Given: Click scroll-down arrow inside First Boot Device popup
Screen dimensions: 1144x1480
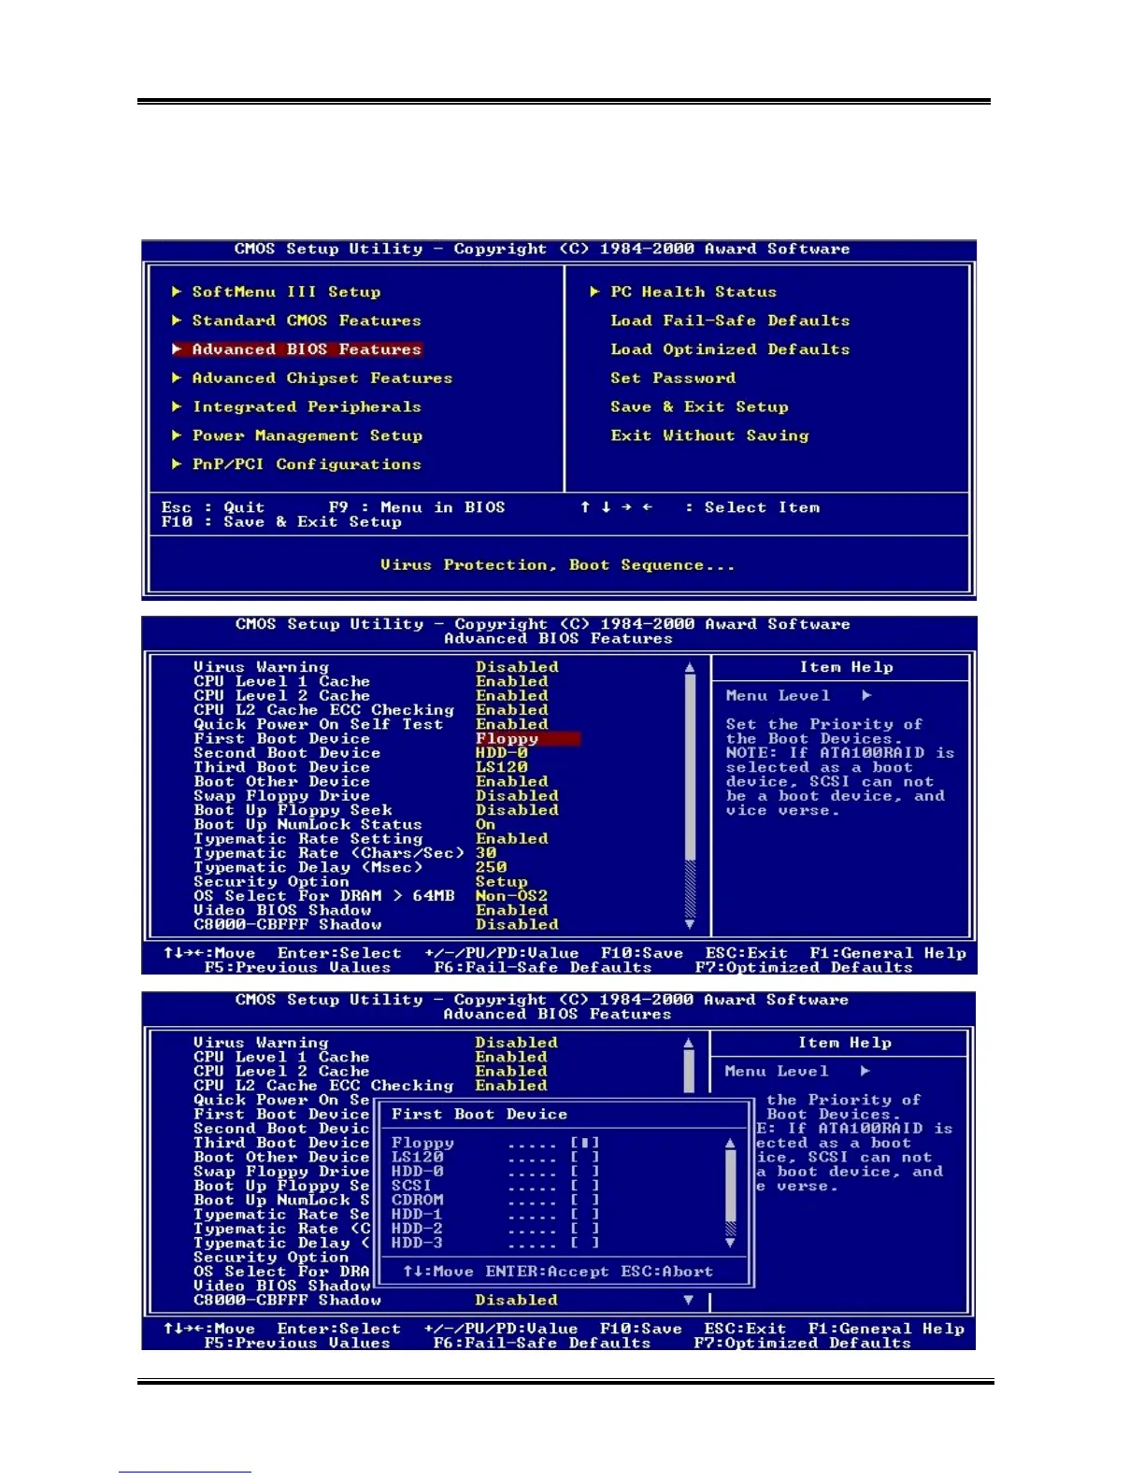Looking at the screenshot, I should [x=730, y=1244].
